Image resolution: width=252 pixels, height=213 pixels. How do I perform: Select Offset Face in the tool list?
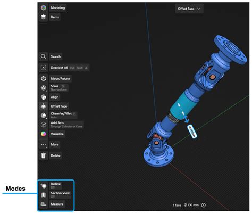click(59, 106)
